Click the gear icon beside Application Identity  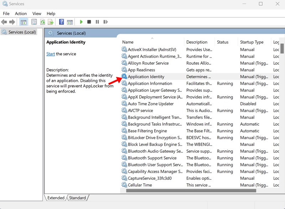124,77
